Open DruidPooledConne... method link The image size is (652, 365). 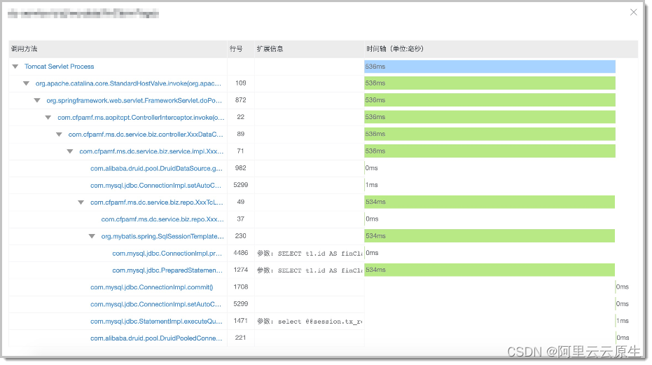point(156,338)
